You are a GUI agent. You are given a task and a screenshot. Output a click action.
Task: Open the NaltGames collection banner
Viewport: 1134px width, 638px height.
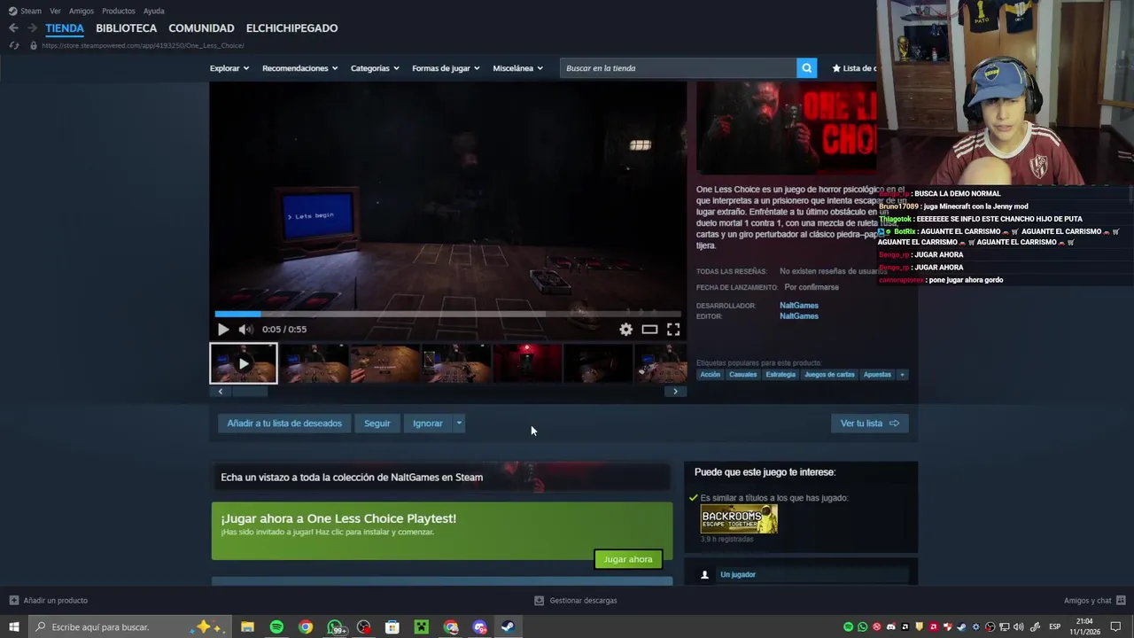(440, 477)
